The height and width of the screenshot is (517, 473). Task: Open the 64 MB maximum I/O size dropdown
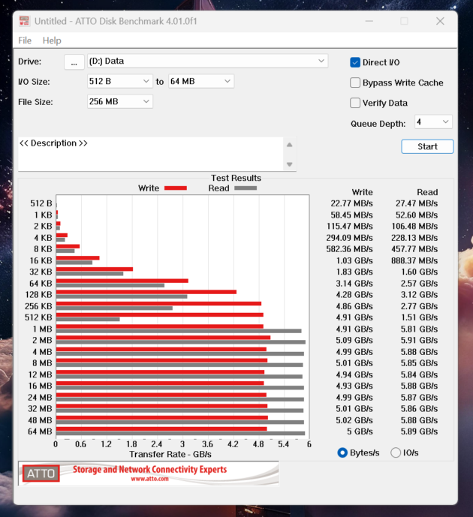click(227, 81)
